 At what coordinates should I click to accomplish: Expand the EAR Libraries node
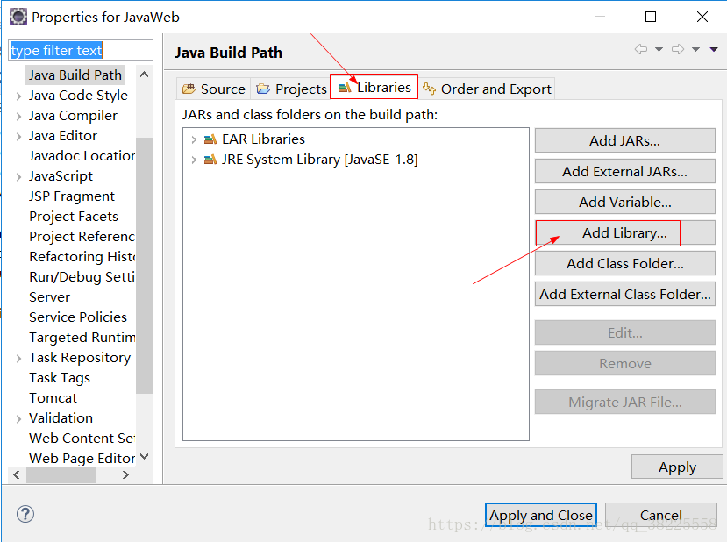(194, 139)
